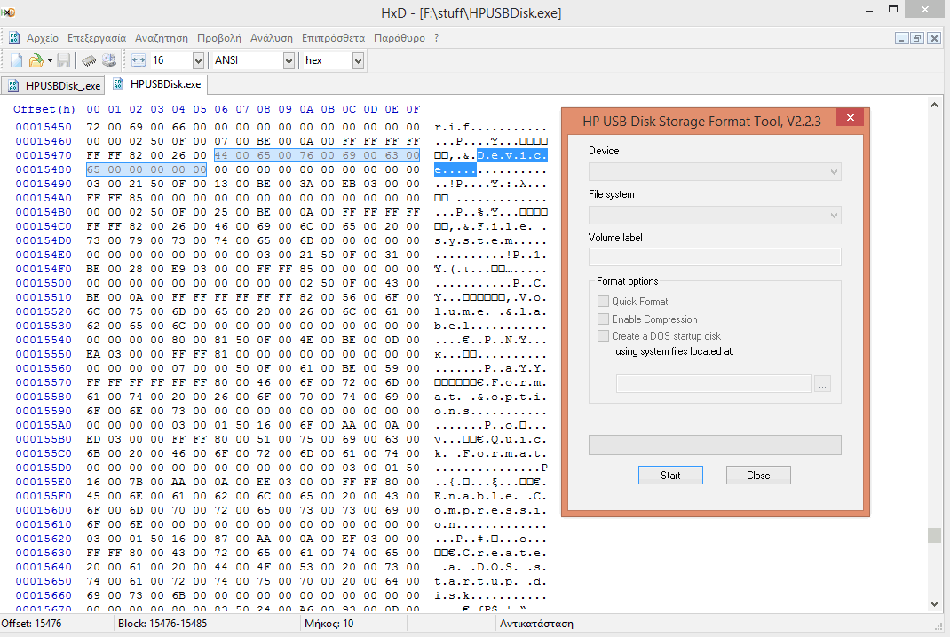The height and width of the screenshot is (637, 950).
Task: Click the Save disk icon in toolbar
Action: coord(64,60)
